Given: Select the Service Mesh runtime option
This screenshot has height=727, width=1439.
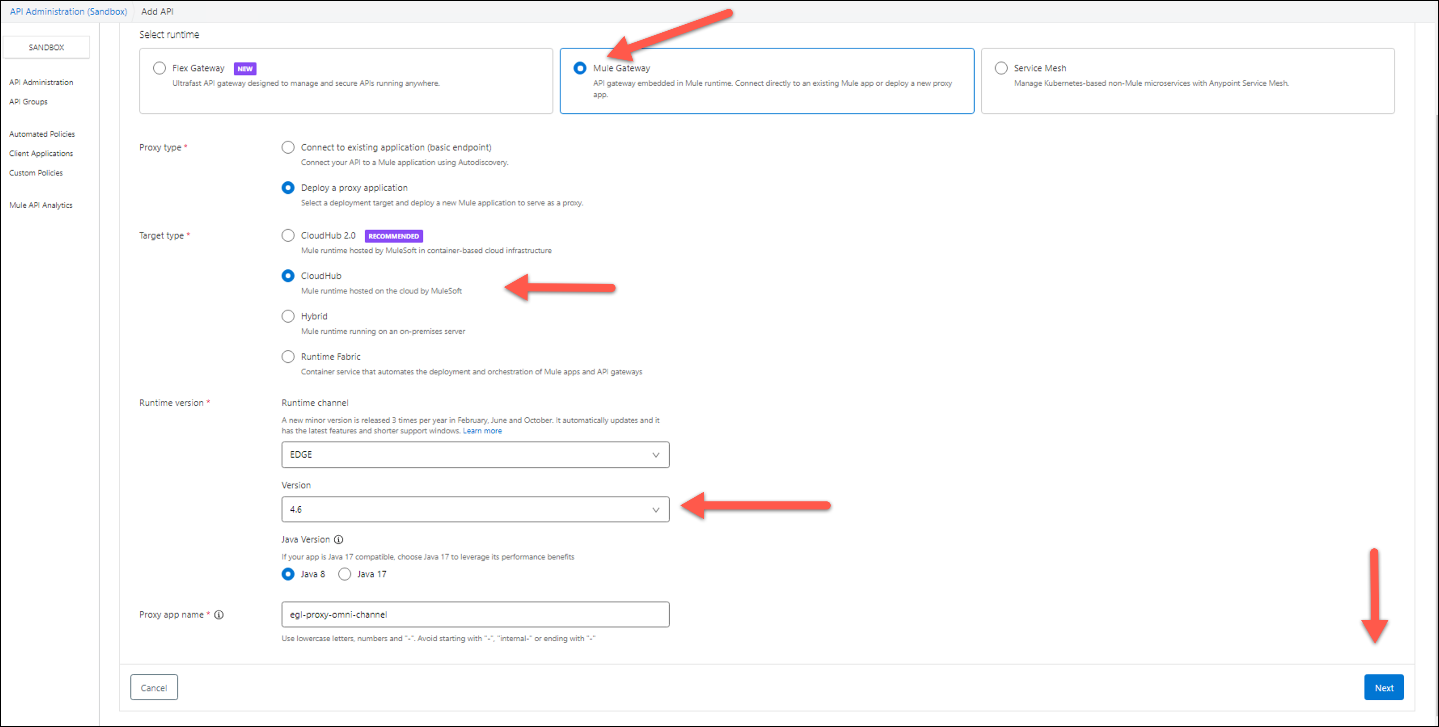Looking at the screenshot, I should click(1001, 68).
